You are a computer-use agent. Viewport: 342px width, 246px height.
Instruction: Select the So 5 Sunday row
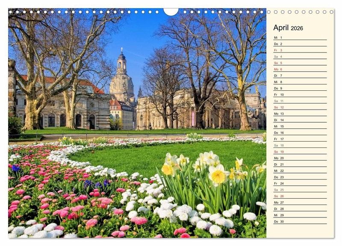300,63
